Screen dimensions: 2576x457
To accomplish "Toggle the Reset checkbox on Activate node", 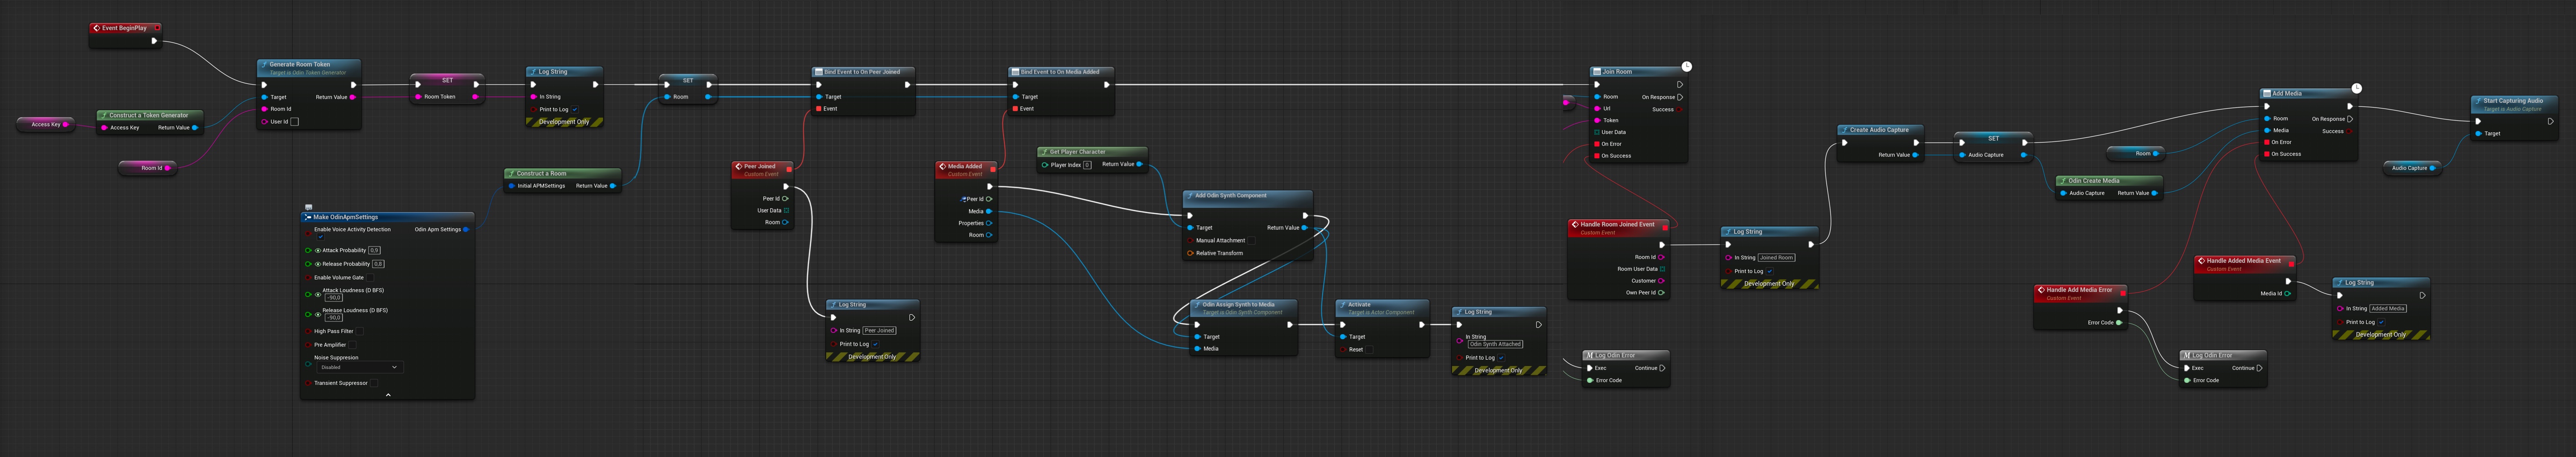I will point(1369,350).
